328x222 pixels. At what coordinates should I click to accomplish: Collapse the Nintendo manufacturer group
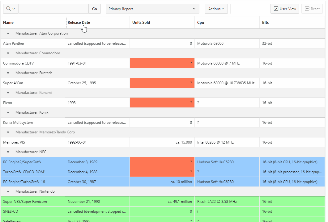tap(8, 191)
